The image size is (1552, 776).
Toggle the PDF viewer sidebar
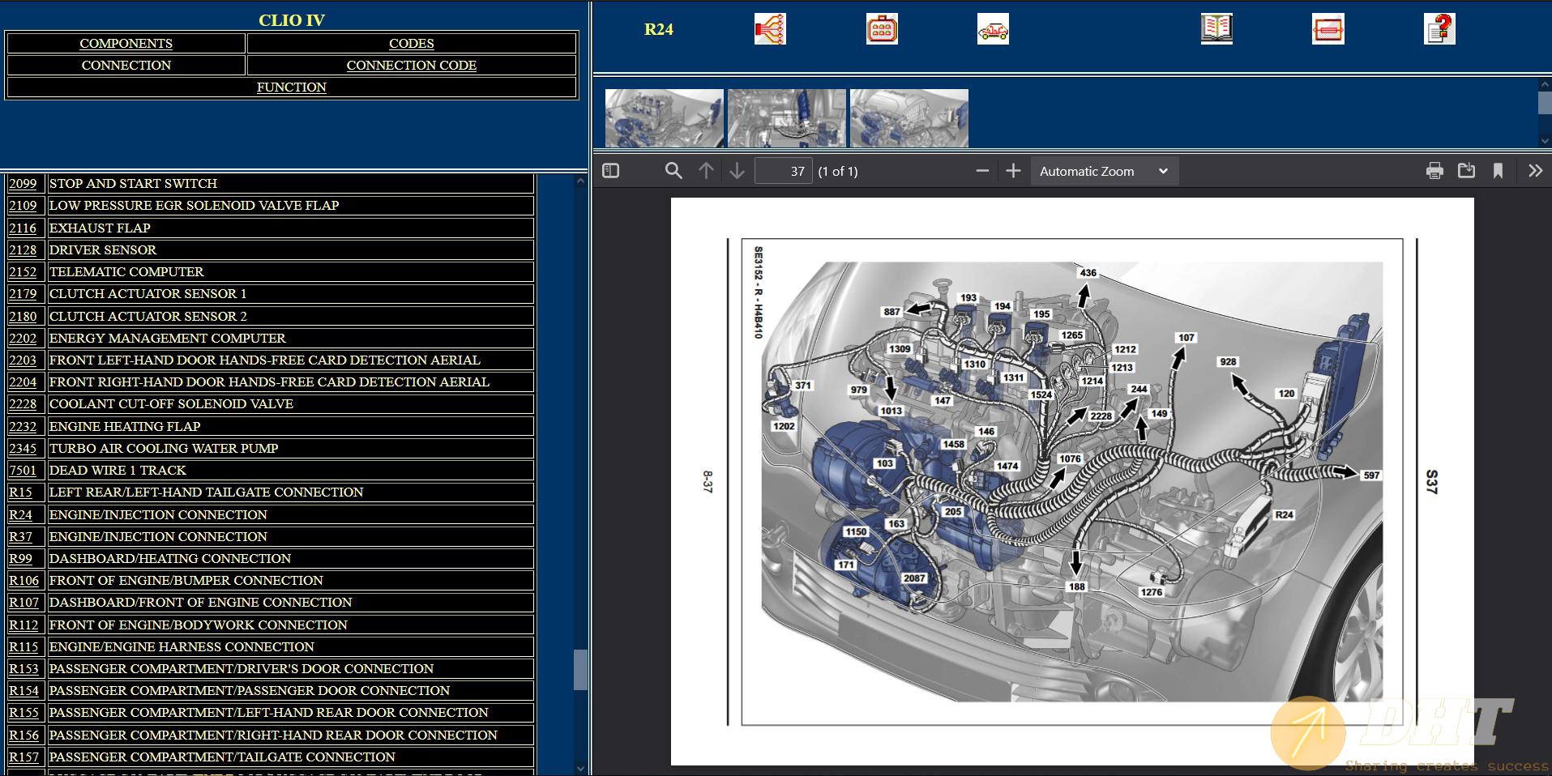pos(611,171)
